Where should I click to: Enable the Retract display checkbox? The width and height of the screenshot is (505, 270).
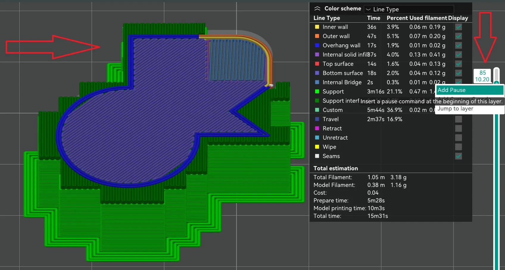pyautogui.click(x=459, y=128)
